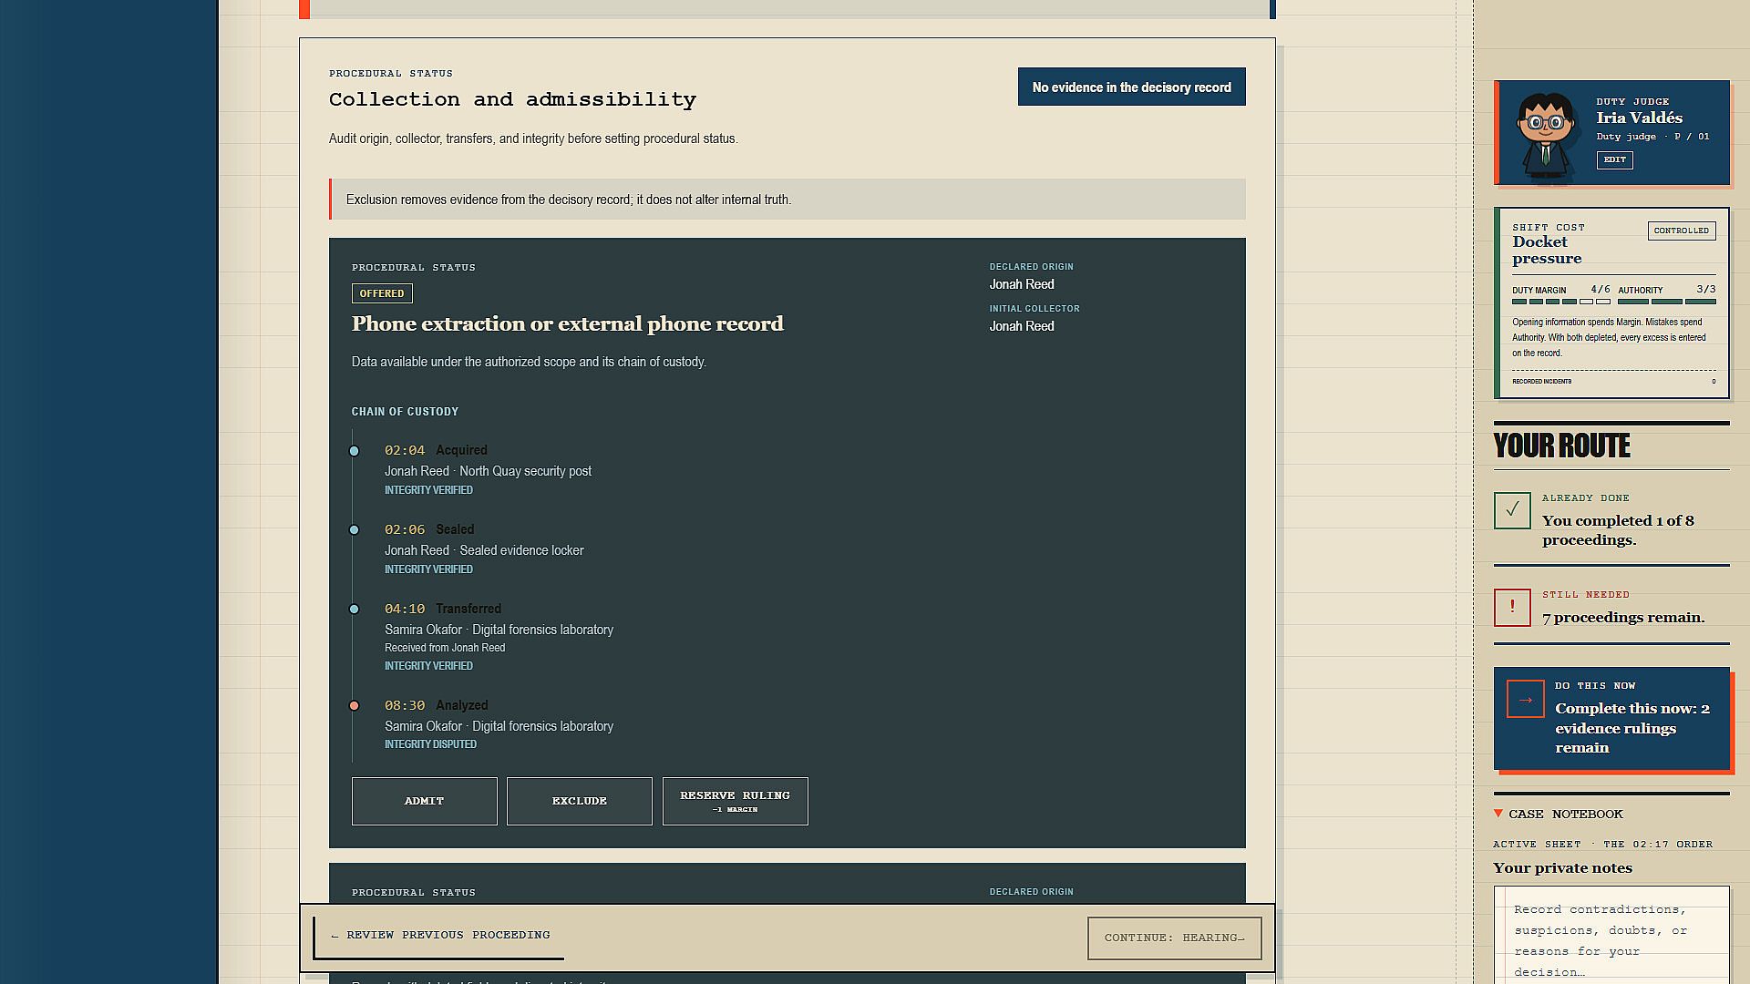Screen dimensions: 1750x984
Task: Click the 'Recorded incidents' line
Action: point(1614,382)
